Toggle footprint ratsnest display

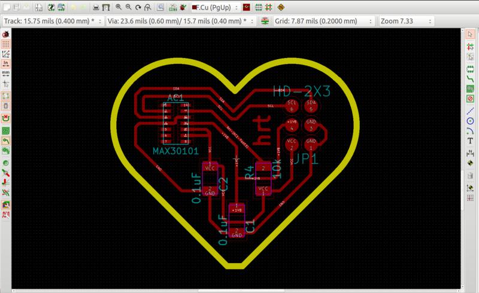pyautogui.click(x=5, y=106)
